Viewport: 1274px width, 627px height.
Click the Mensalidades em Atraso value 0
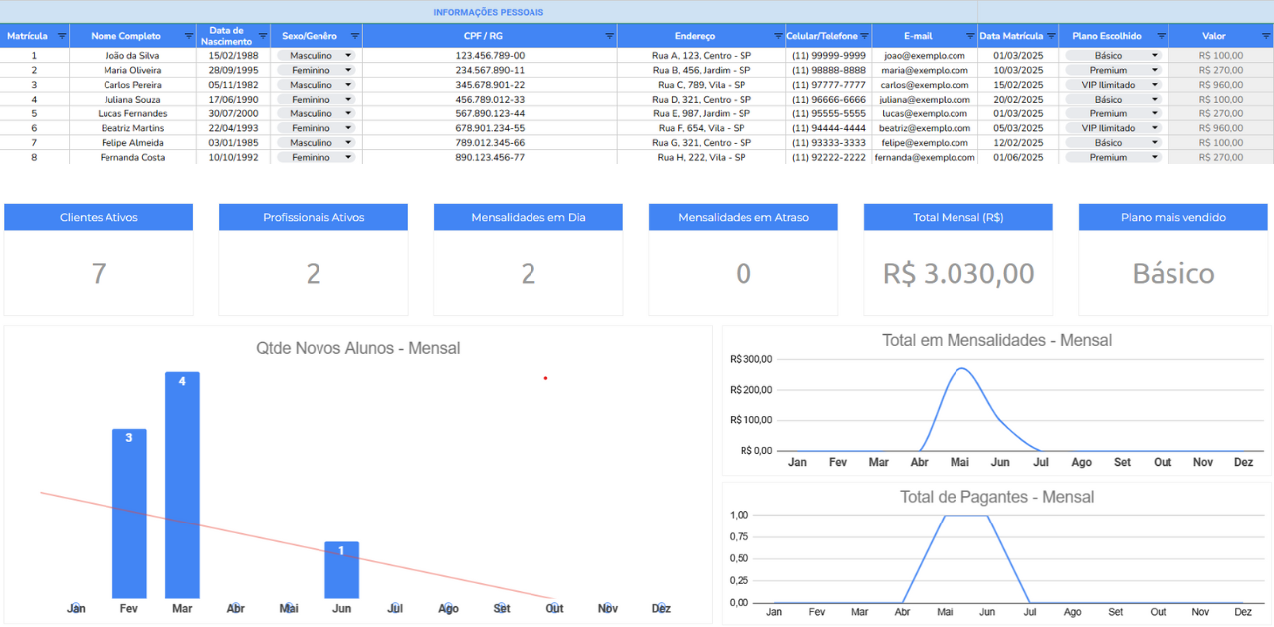[743, 273]
